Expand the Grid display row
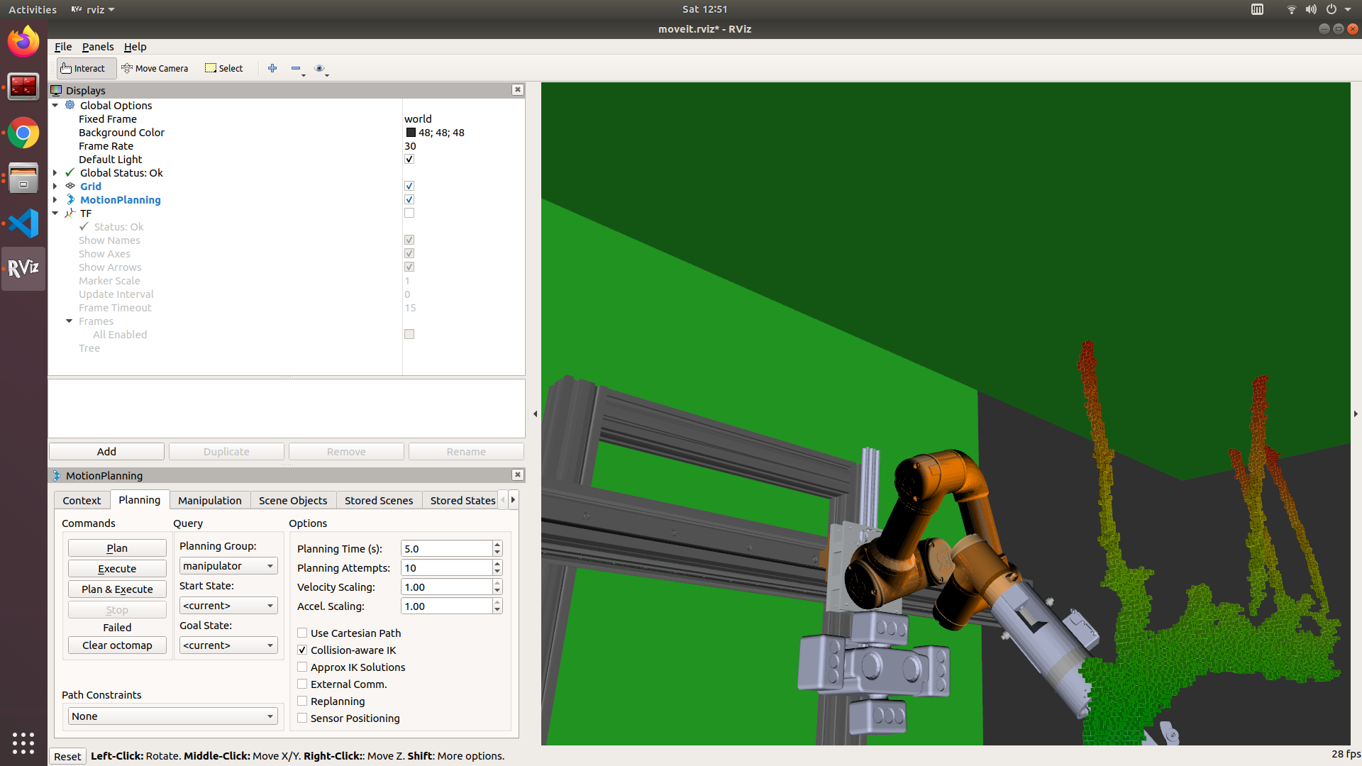 55,186
